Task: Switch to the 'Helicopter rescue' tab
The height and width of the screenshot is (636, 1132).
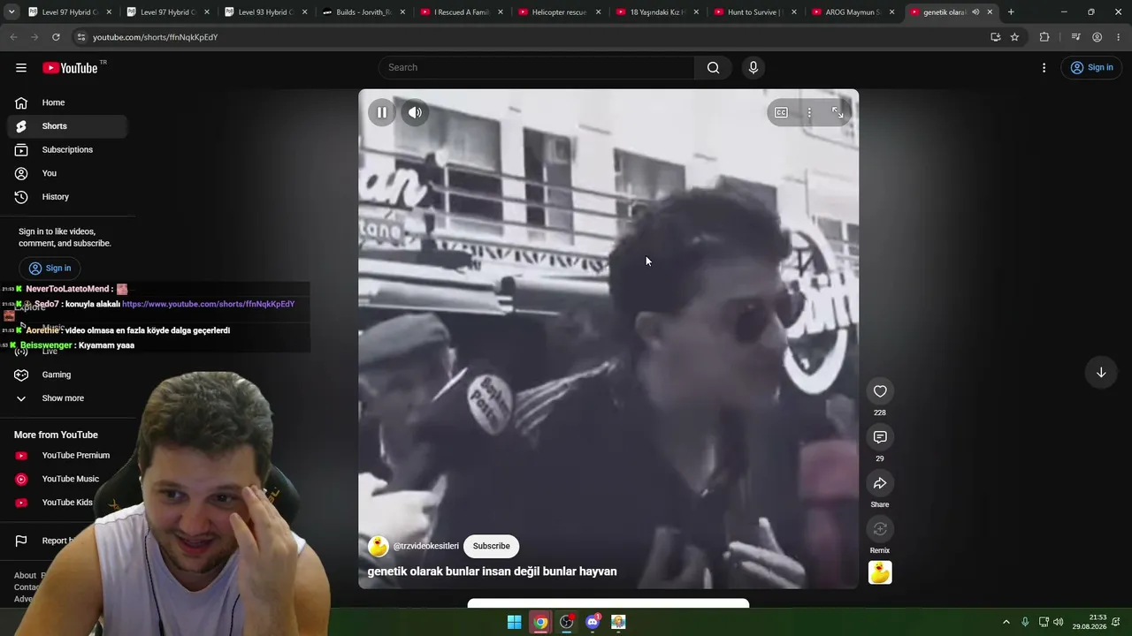Action: click(559, 12)
